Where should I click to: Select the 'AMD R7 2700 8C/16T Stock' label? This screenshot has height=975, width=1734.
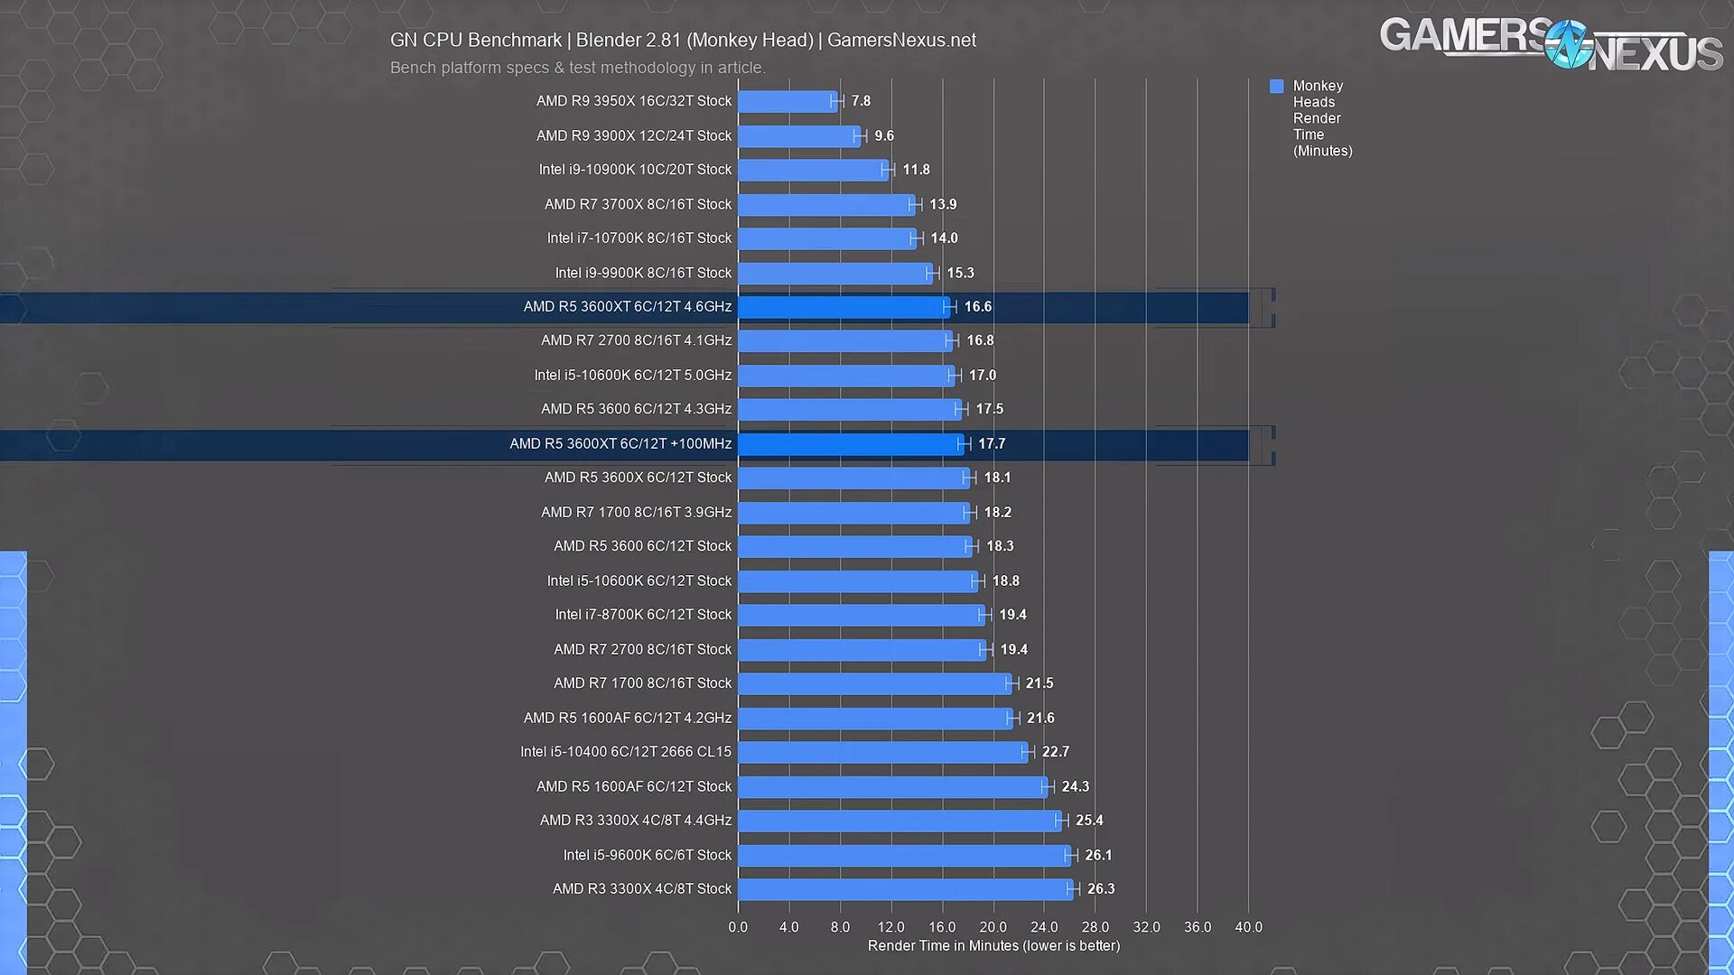click(x=643, y=649)
